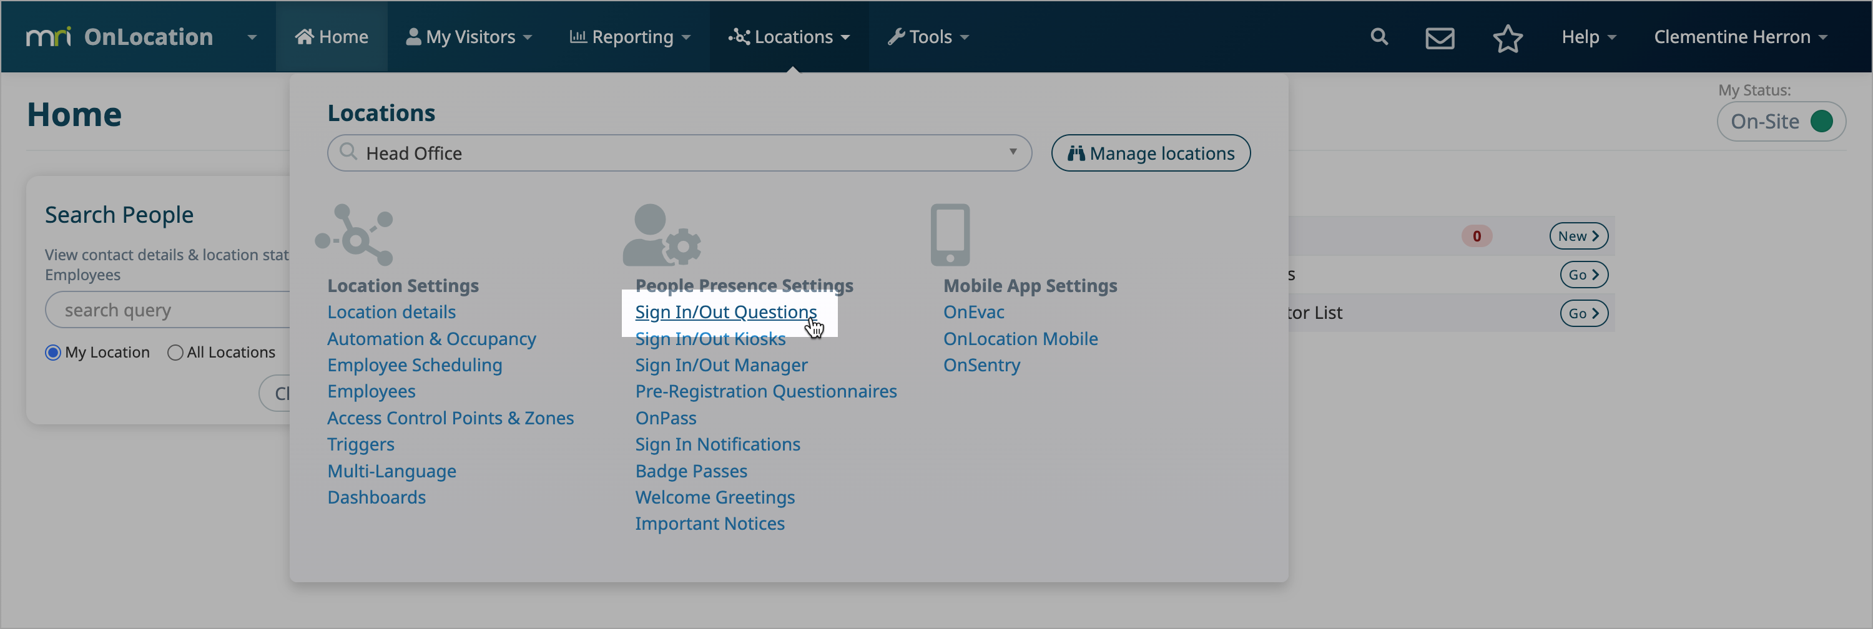Expand the Tools menu
Image resolution: width=1873 pixels, height=629 pixels.
pyautogui.click(x=928, y=37)
